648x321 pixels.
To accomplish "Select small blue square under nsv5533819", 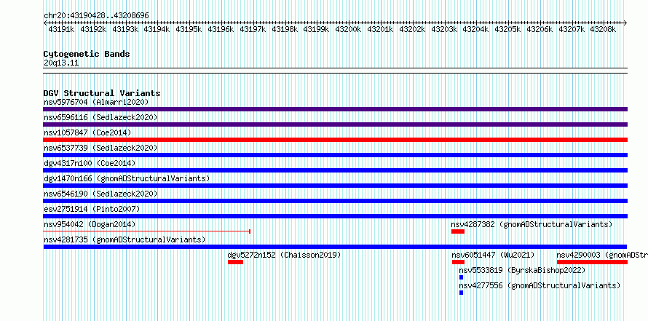I will point(461,277).
